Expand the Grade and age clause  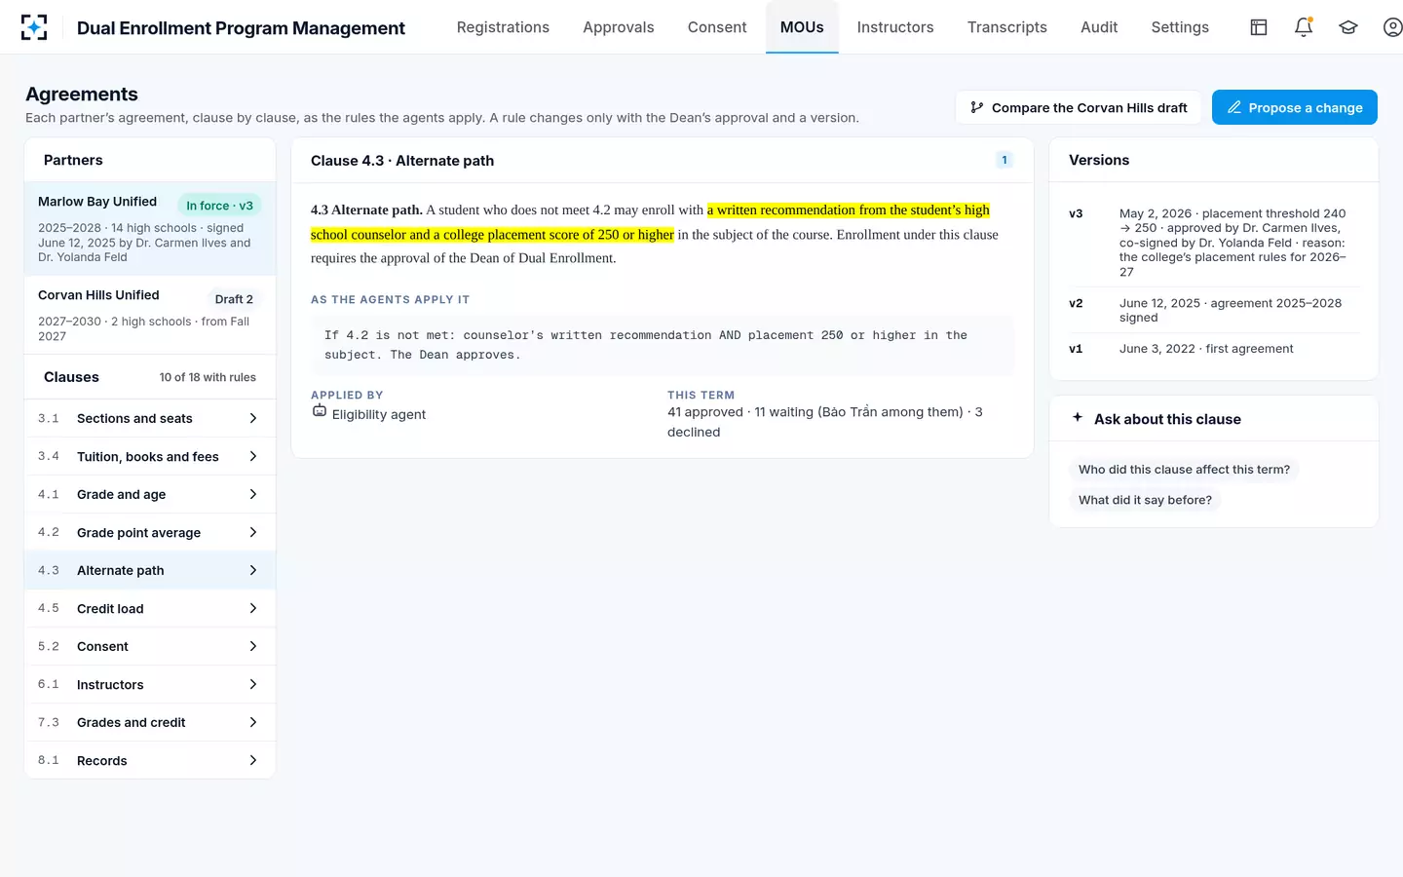click(150, 494)
